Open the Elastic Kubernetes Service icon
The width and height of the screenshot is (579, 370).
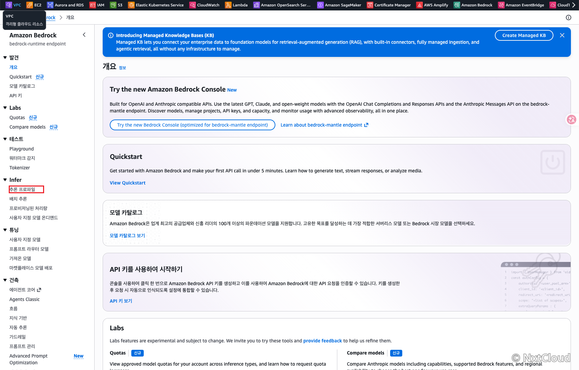[131, 5]
